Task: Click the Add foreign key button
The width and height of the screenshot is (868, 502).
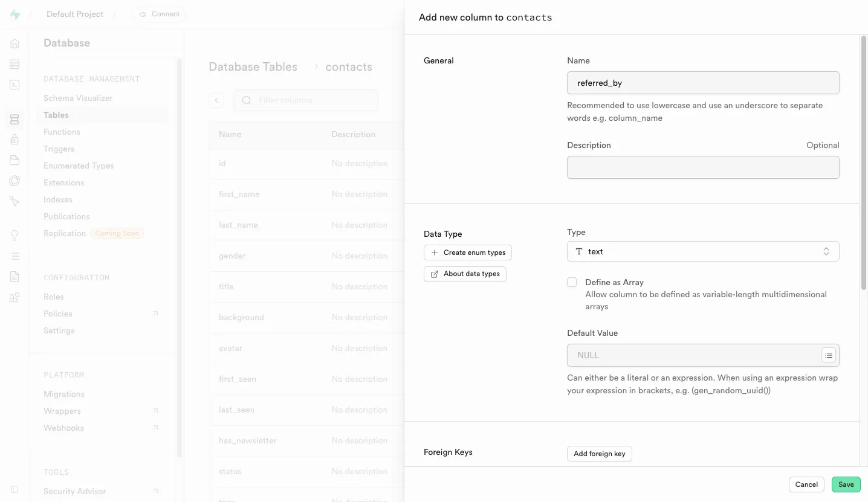Action: 599,454
